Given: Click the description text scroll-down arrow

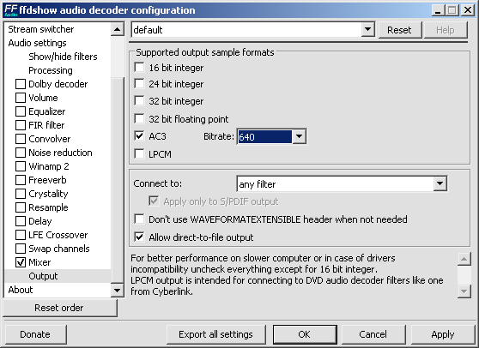Looking at the screenshot, I should coord(464,291).
